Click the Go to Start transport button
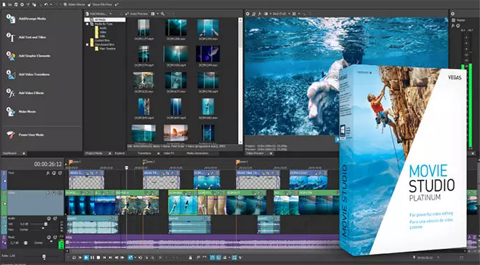Viewport: 480px width, 265px height. click(x=105, y=257)
